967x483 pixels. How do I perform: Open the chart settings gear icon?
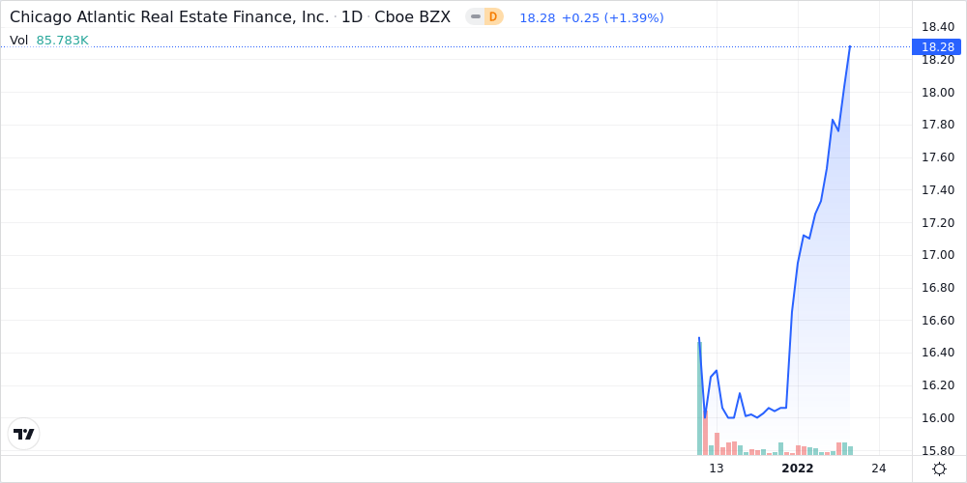pos(939,469)
